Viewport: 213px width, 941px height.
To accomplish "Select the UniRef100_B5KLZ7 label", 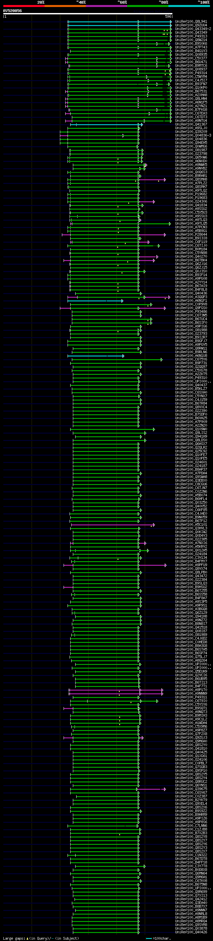I will tap(191, 389).
